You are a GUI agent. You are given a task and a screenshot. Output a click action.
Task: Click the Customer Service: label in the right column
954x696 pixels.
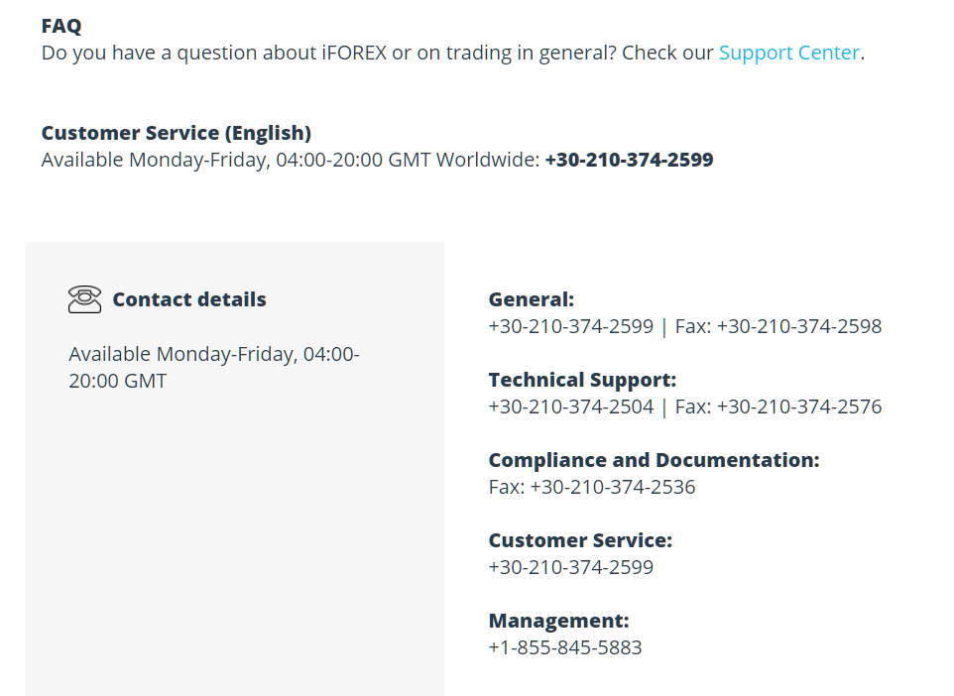tap(580, 540)
